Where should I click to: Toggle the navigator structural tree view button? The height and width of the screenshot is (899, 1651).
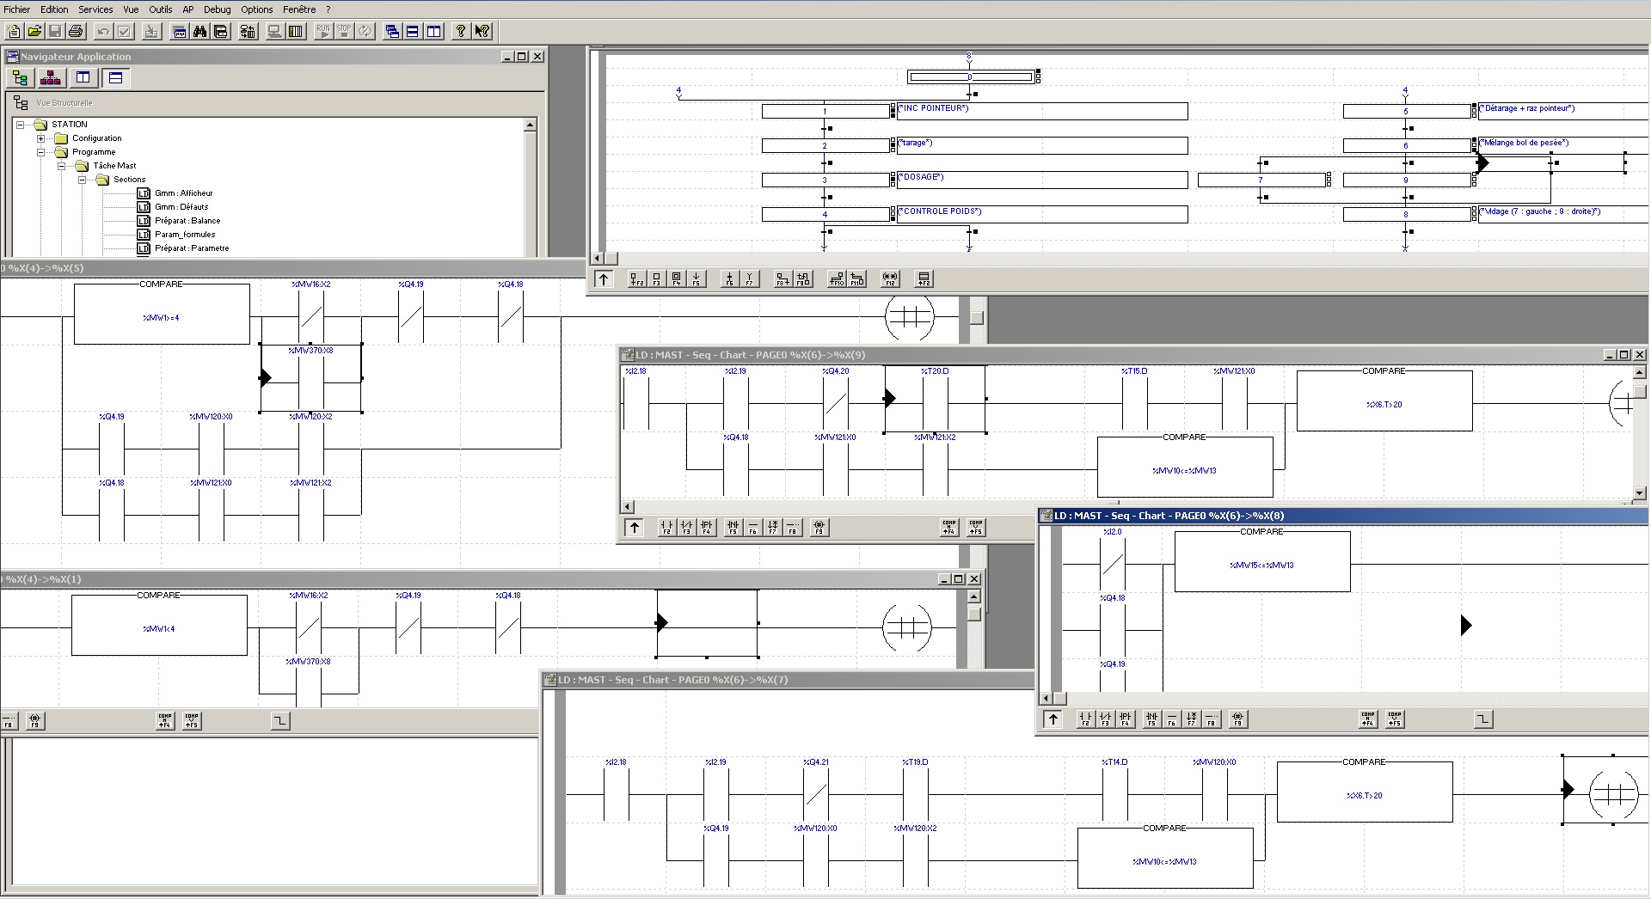[20, 78]
